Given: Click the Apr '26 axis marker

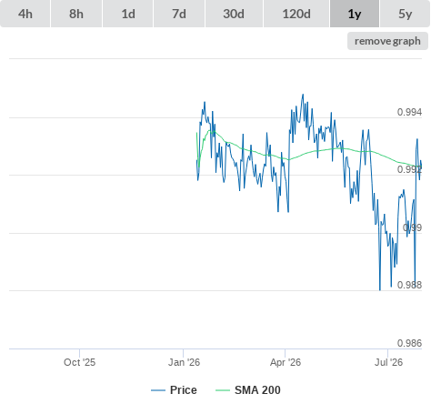Looking at the screenshot, I should (x=286, y=362).
